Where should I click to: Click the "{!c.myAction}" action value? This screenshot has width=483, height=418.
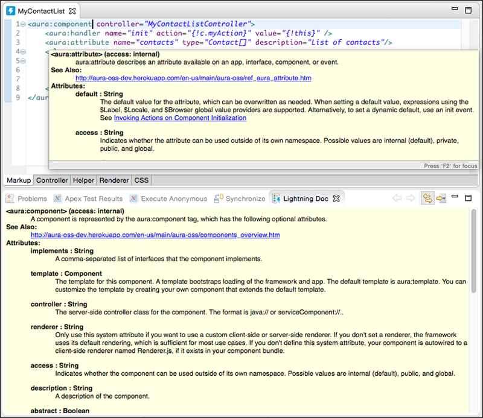tap(220, 33)
